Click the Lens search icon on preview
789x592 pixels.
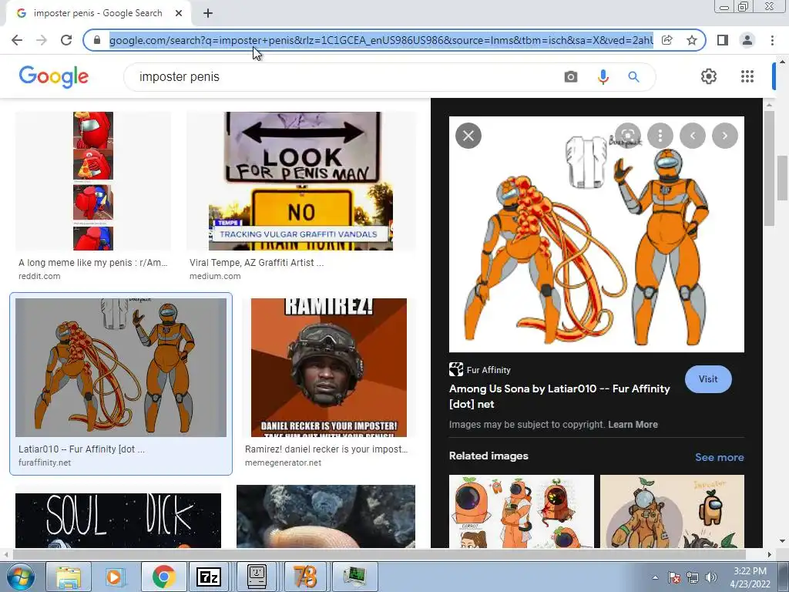click(628, 136)
